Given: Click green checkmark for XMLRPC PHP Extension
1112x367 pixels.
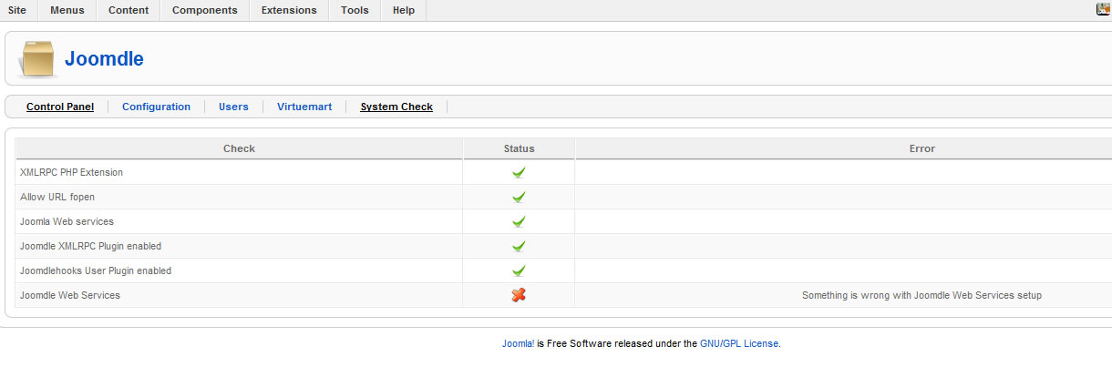Looking at the screenshot, I should click(x=519, y=172).
